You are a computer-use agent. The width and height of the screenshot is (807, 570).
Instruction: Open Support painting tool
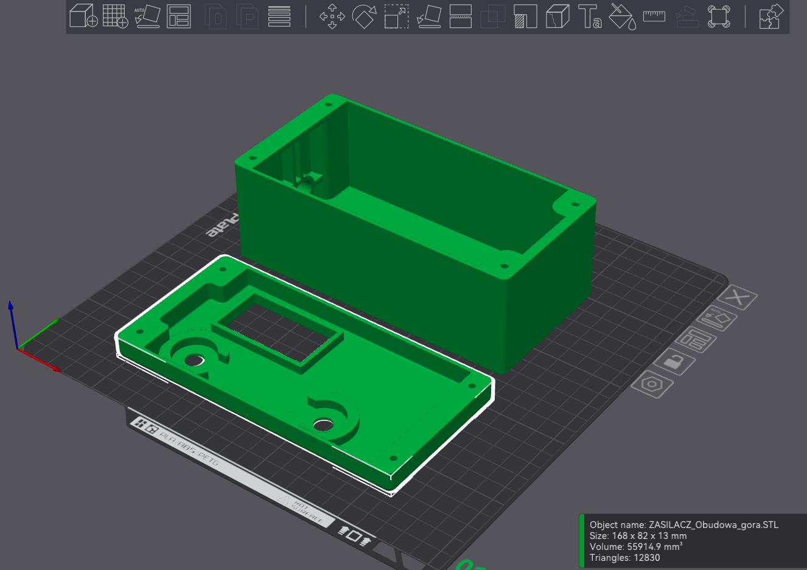[525, 16]
